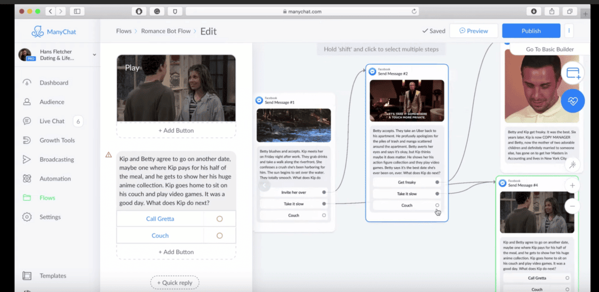The image size is (599, 292).
Task: Click the Preview button
Action: (474, 31)
